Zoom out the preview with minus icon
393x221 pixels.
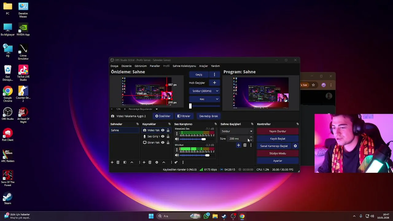point(112,109)
